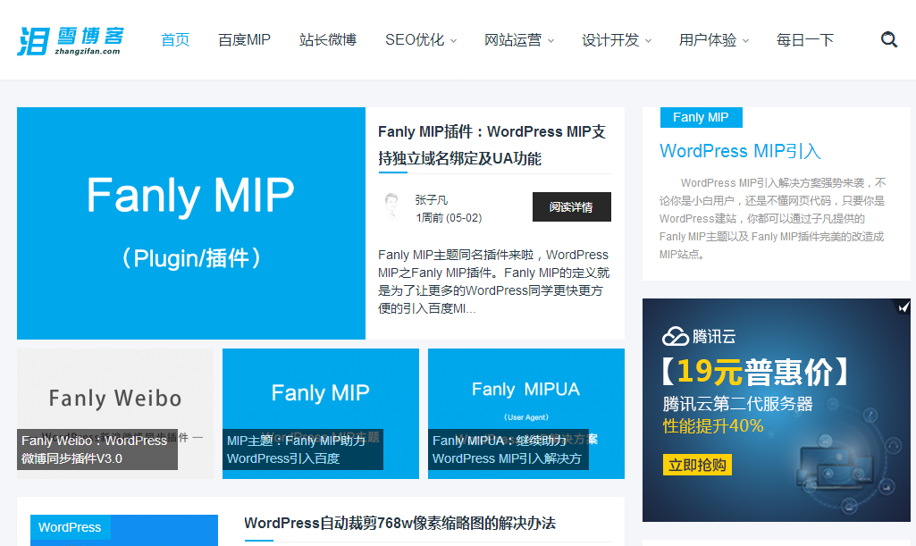Image resolution: width=916 pixels, height=546 pixels.
Task: Open the Fanly MIP theme thumbnail card
Action: tap(321, 414)
